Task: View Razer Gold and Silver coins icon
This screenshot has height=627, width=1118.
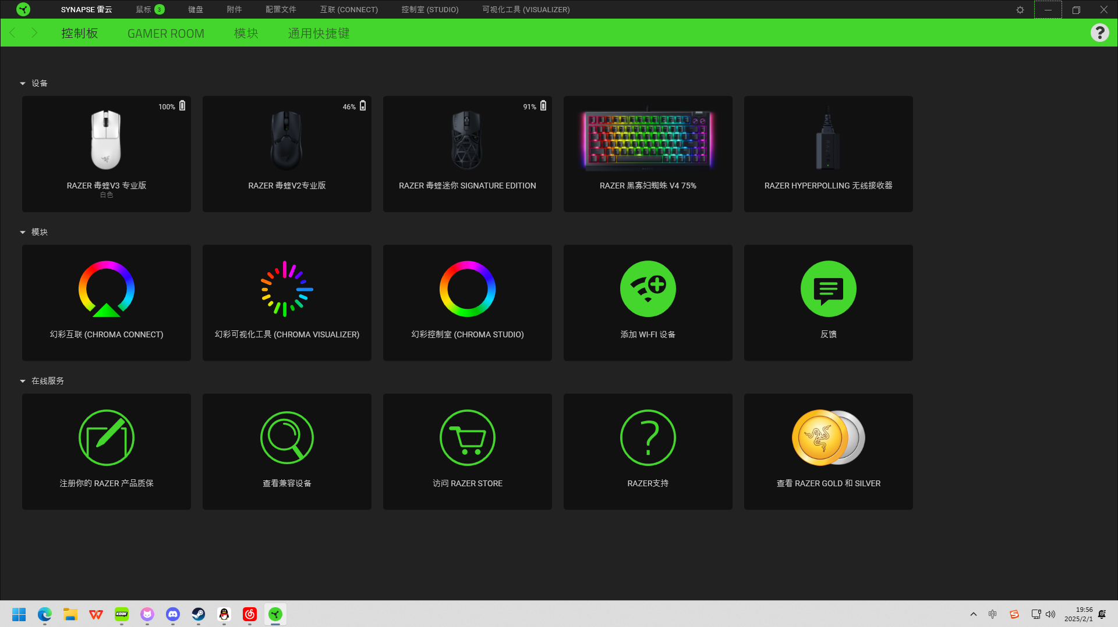Action: [829, 438]
